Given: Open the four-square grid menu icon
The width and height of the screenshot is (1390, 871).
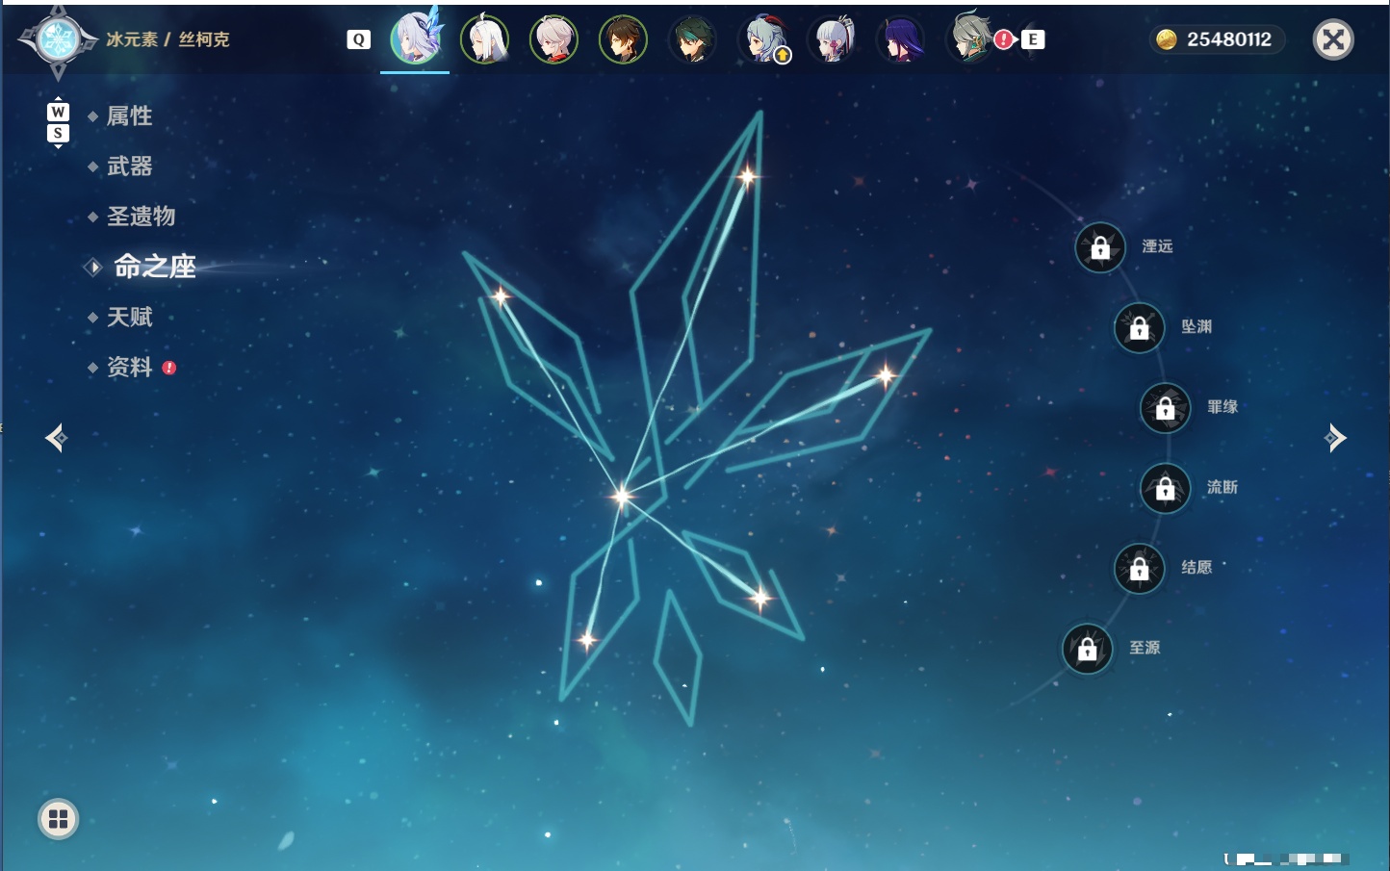Looking at the screenshot, I should point(58,819).
